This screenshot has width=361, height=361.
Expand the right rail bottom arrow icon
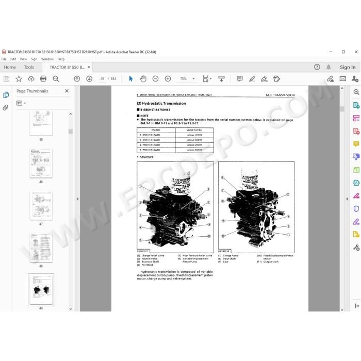coord(357,306)
